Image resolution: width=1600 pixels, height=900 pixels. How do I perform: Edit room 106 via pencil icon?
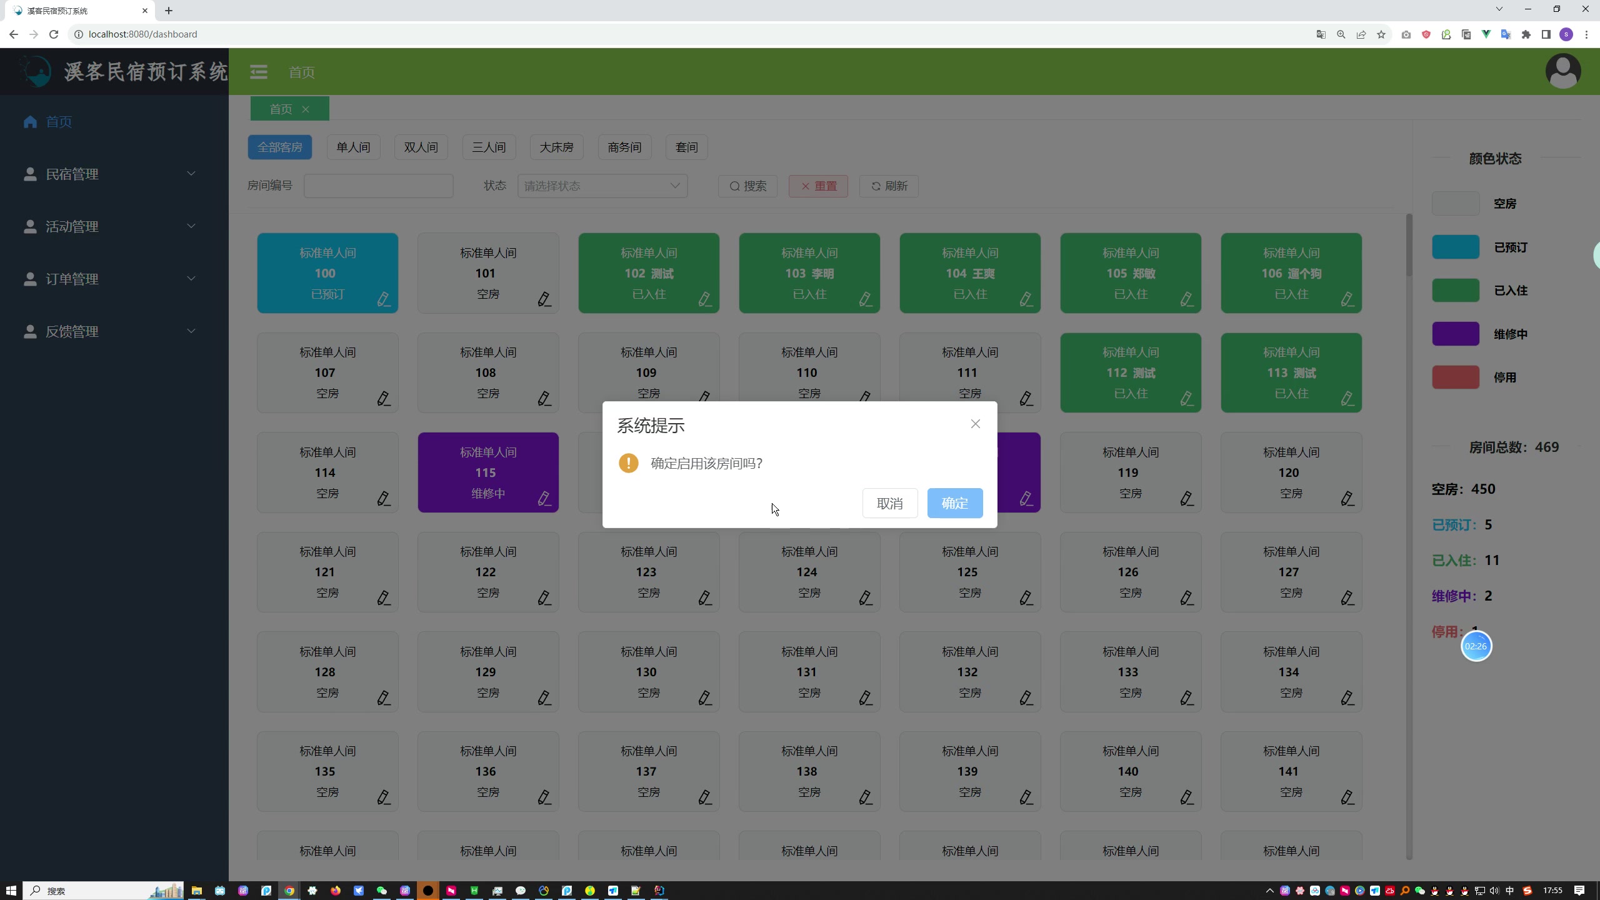click(1347, 299)
